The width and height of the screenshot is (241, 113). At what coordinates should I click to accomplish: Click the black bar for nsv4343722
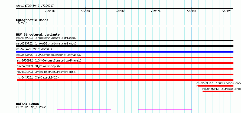(x=125, y=46)
